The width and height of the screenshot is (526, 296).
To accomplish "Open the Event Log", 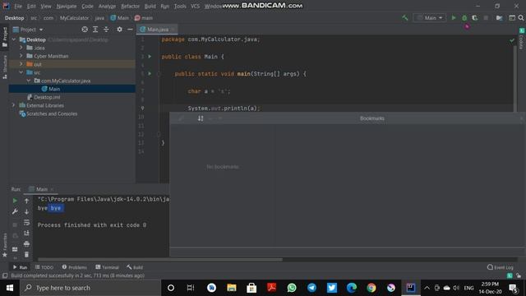I will 501,267.
